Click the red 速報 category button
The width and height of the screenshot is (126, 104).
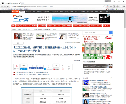click(x=13, y=26)
